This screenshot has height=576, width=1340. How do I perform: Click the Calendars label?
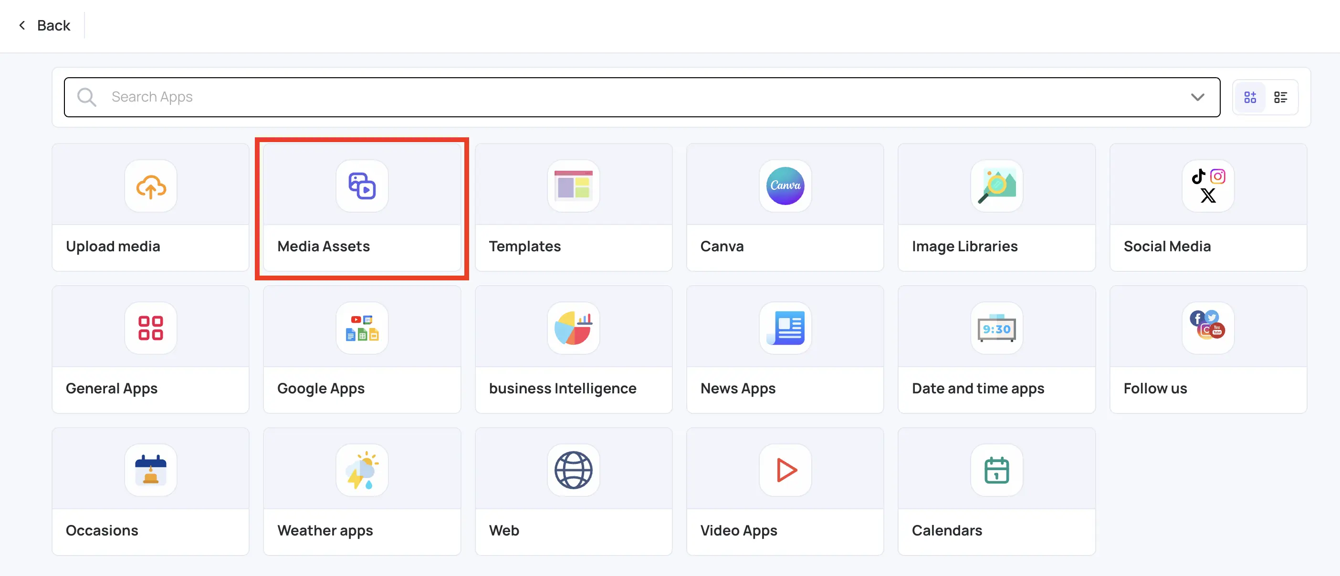coord(947,530)
